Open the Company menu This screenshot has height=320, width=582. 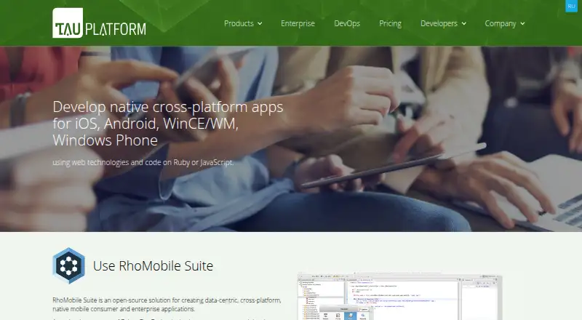pyautogui.click(x=501, y=23)
